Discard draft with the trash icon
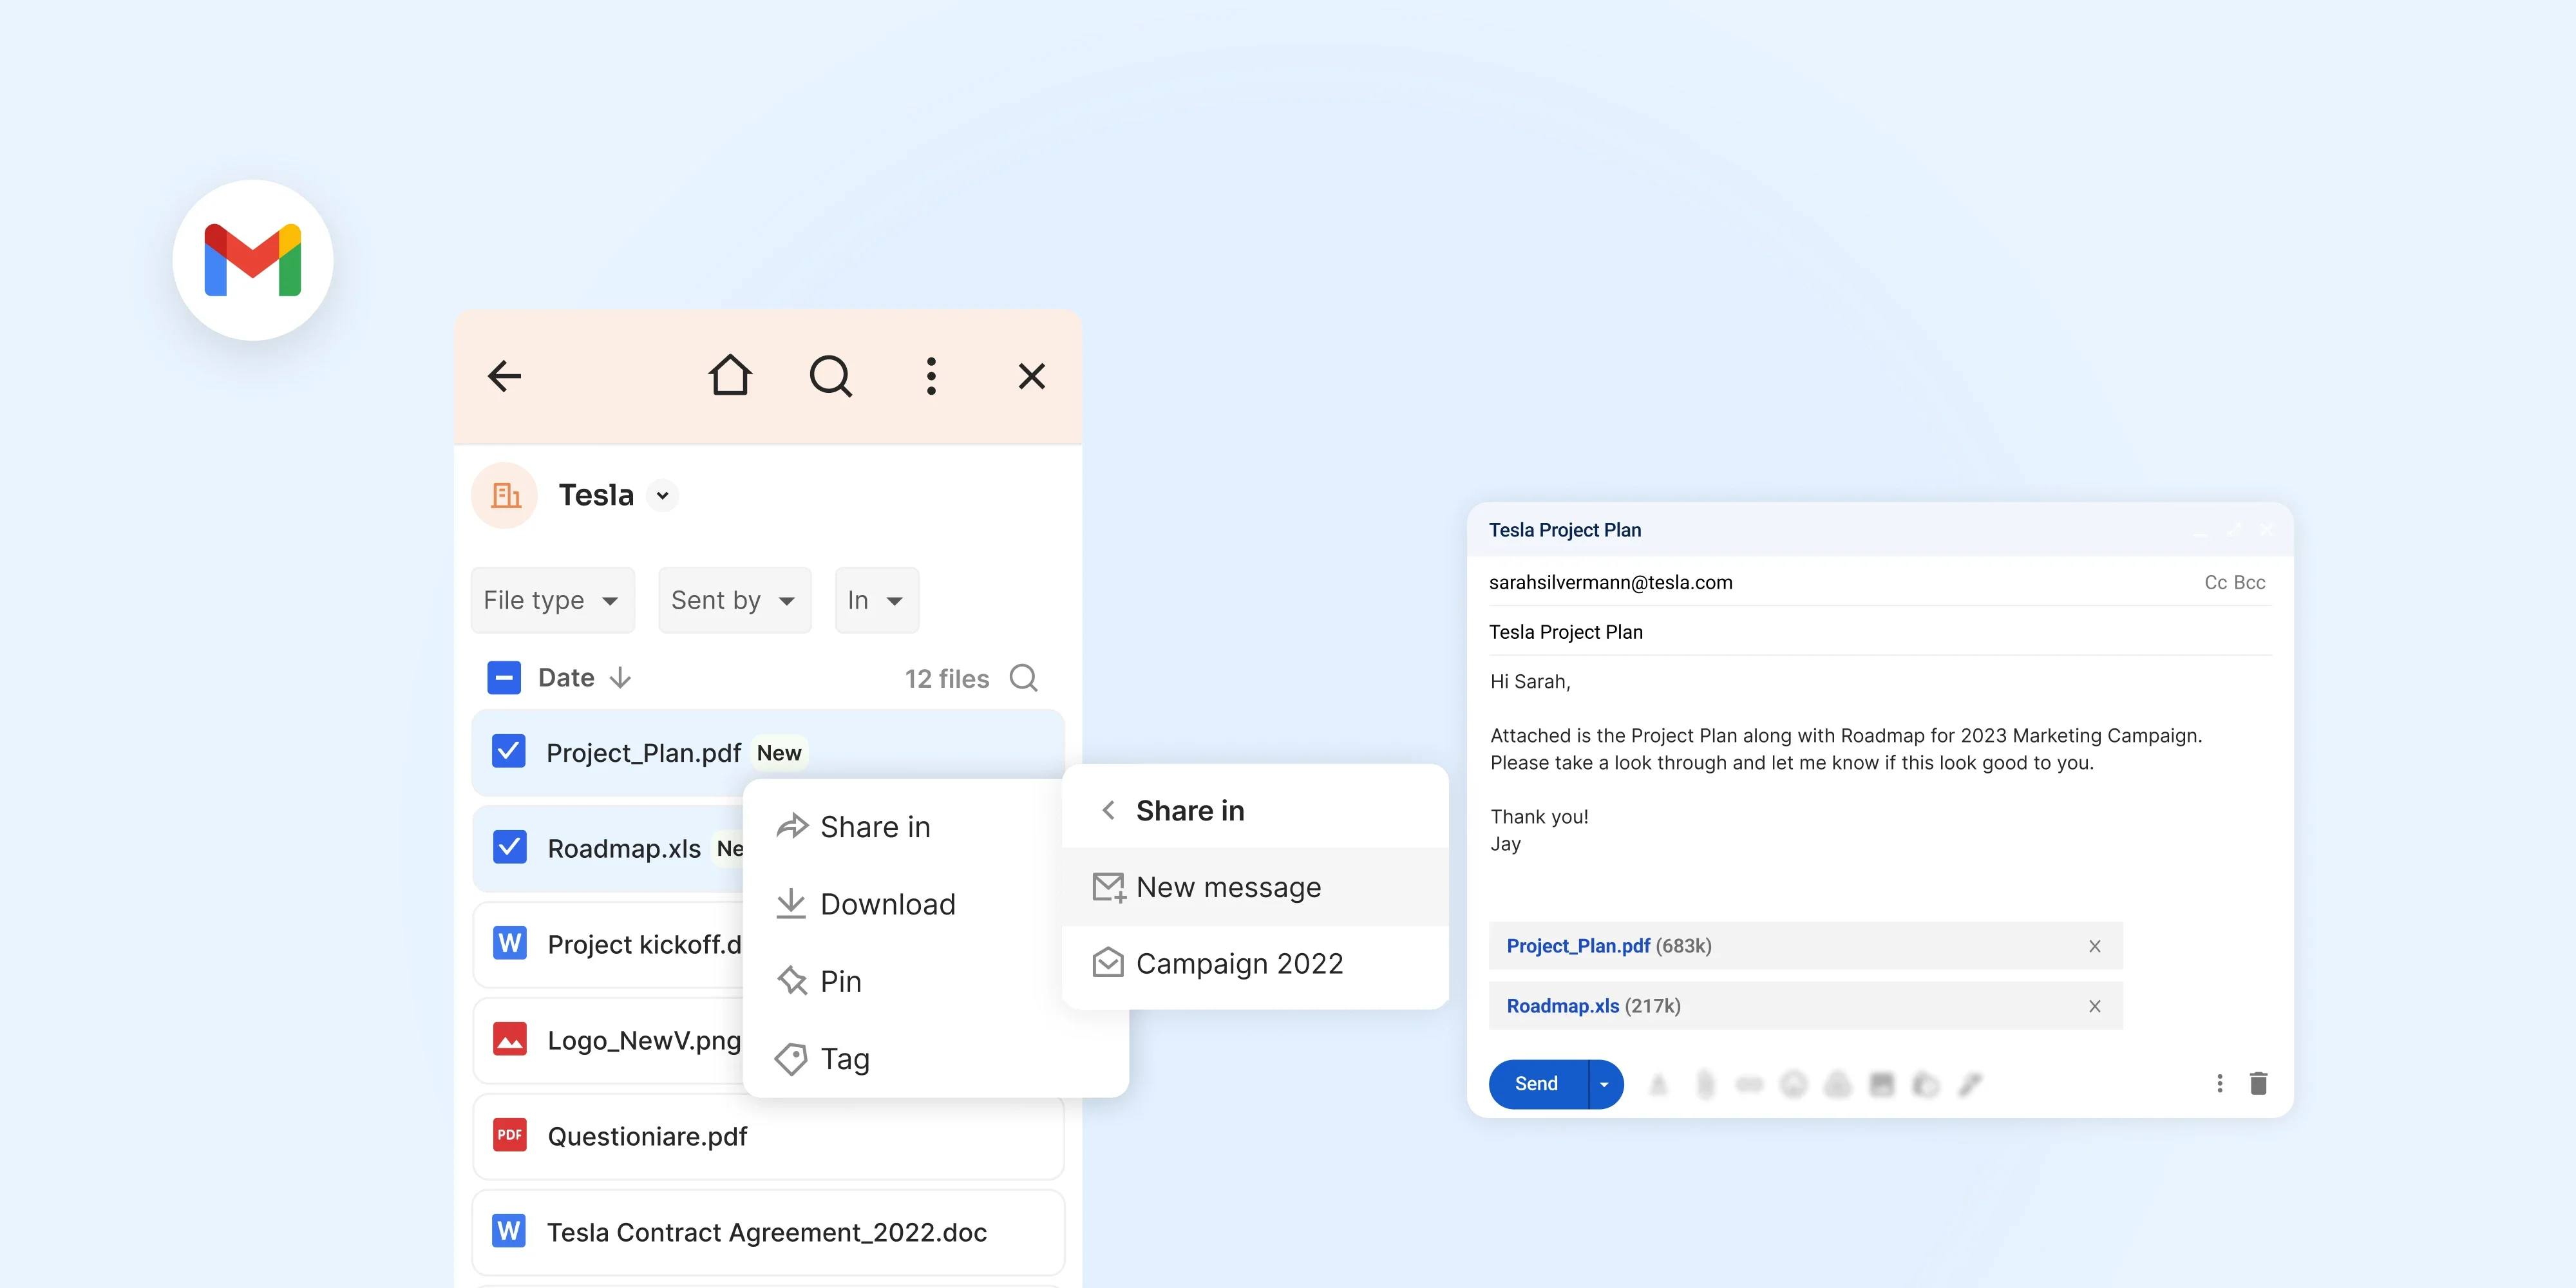 coord(2258,1084)
